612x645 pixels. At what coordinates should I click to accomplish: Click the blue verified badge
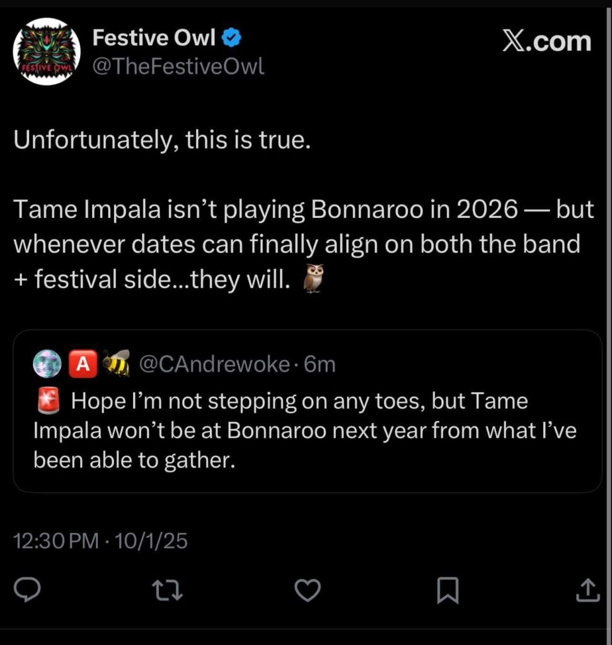click(x=233, y=39)
